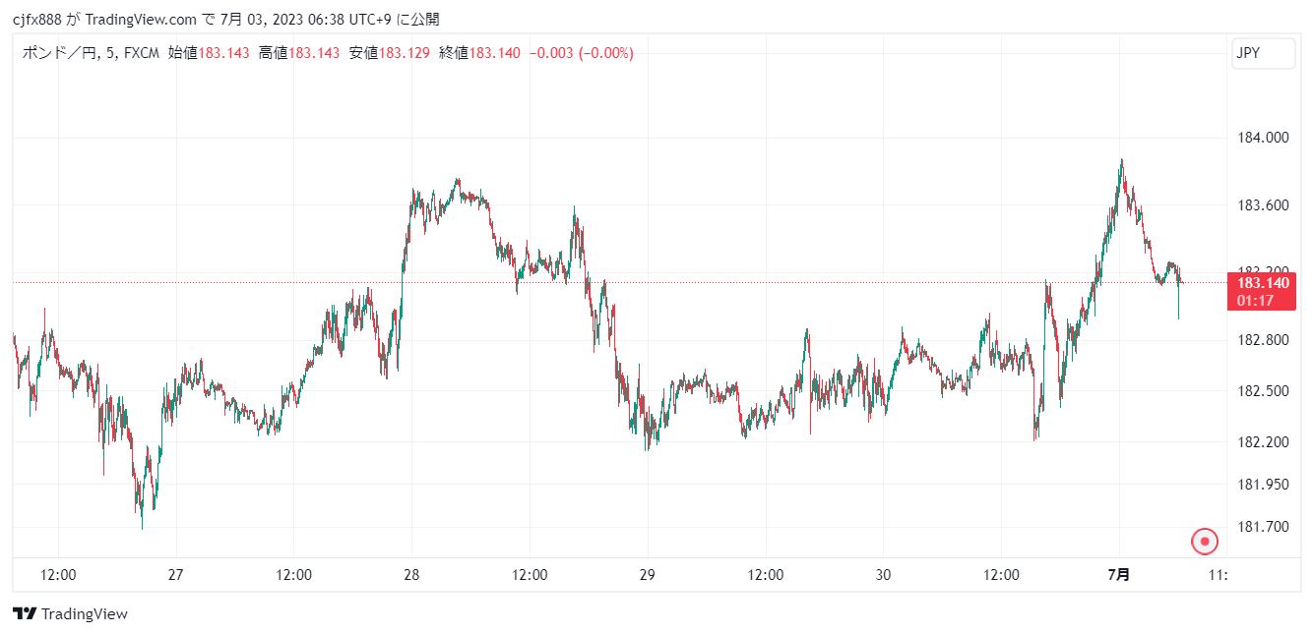Click the 29 date label on time axis
Screen dimensions: 1314x635
pos(648,575)
